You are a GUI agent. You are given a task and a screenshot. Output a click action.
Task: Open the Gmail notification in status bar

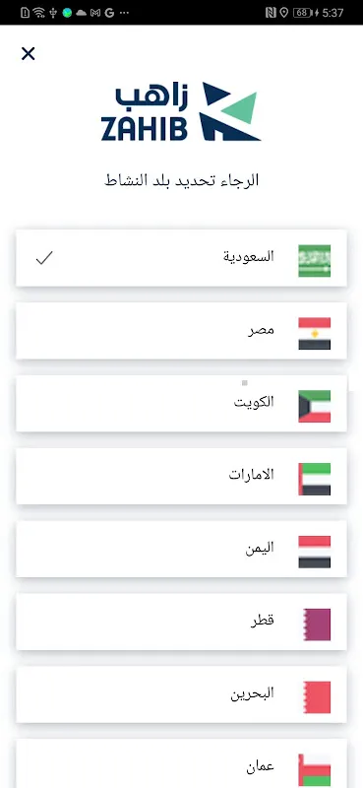pos(94,13)
